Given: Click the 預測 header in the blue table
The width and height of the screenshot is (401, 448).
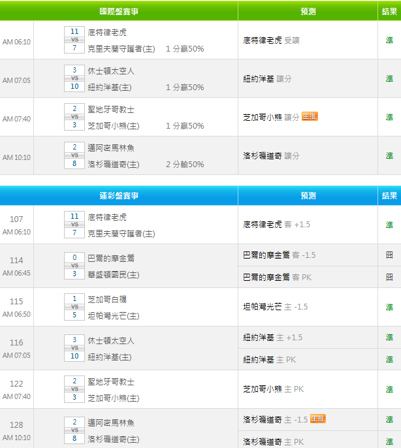Looking at the screenshot, I should point(308,196).
